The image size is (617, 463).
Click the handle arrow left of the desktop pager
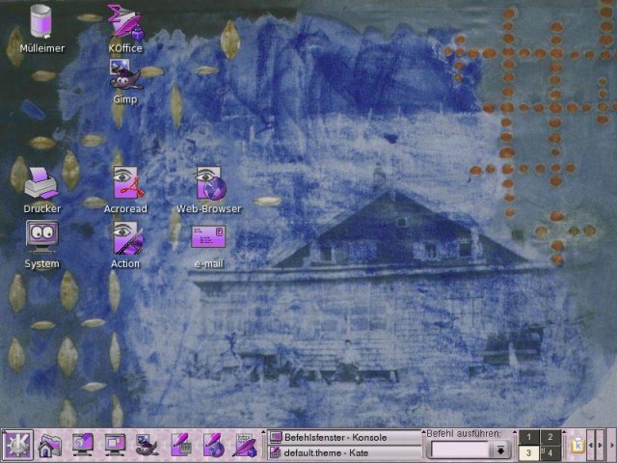[515, 433]
